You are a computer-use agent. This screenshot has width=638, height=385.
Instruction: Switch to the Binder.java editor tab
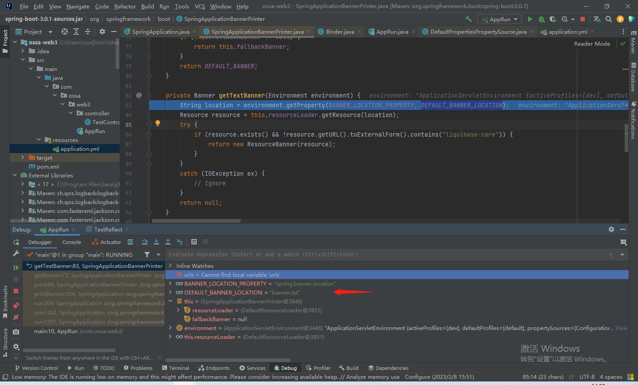coord(340,31)
